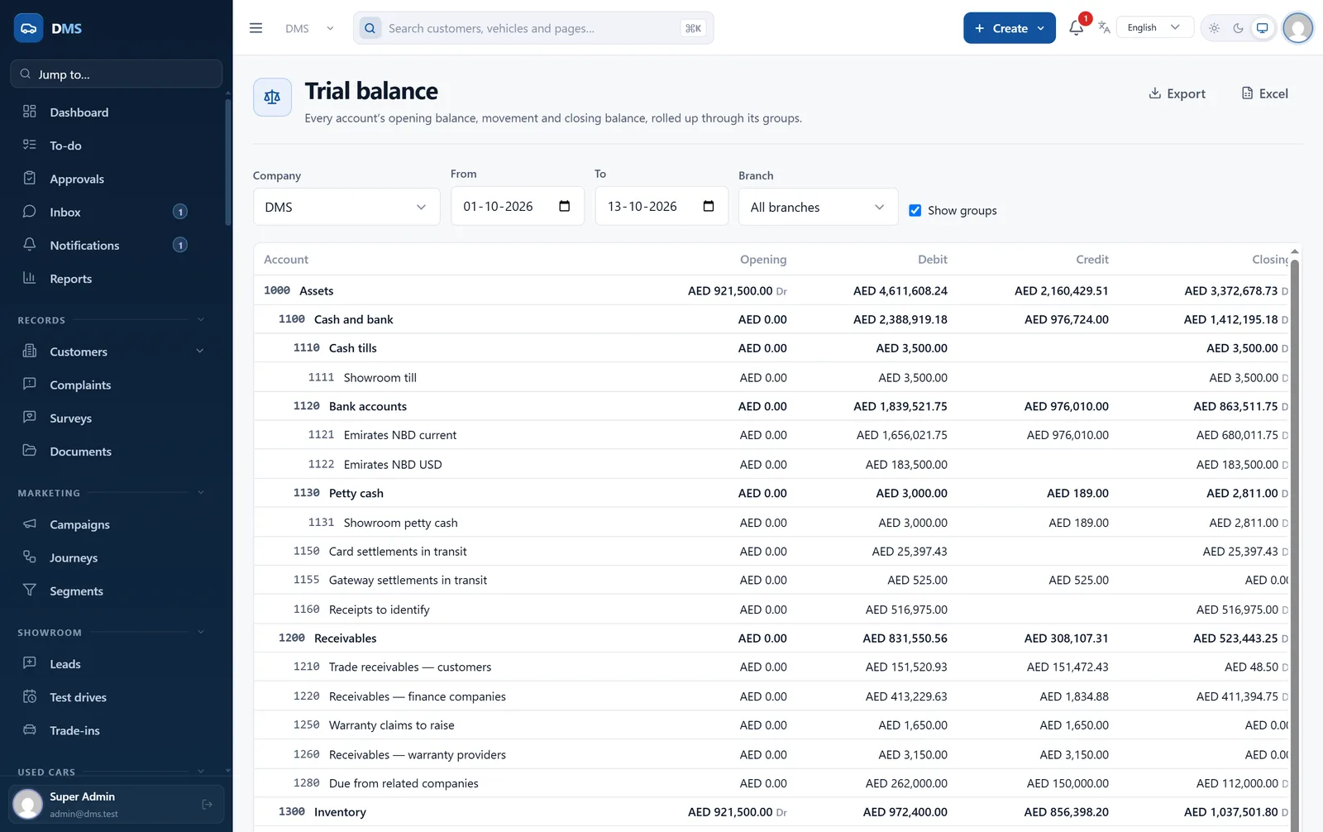The image size is (1323, 832).
Task: Open Dashboard from the sidebar
Action: 116,112
